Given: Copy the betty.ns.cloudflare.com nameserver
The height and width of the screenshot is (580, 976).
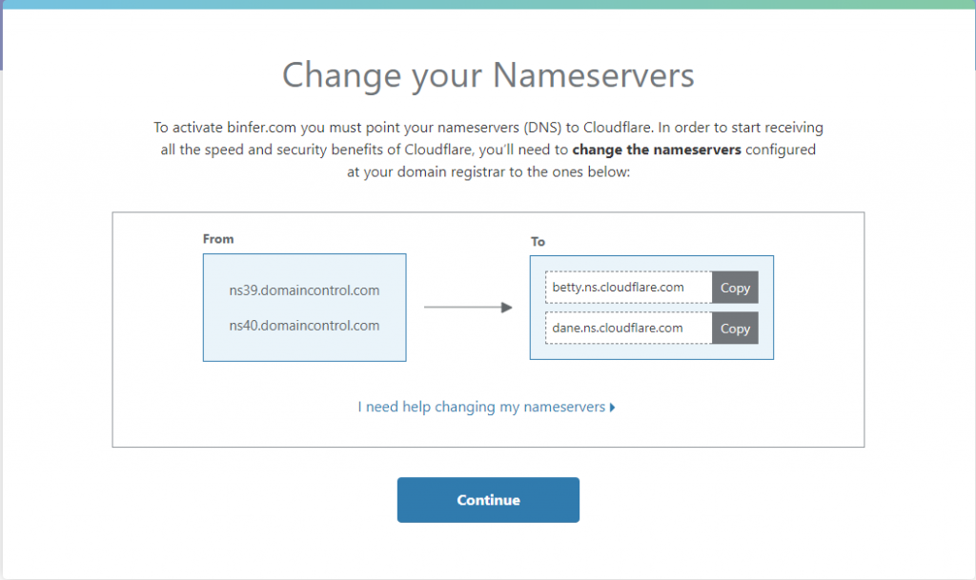Looking at the screenshot, I should point(735,288).
